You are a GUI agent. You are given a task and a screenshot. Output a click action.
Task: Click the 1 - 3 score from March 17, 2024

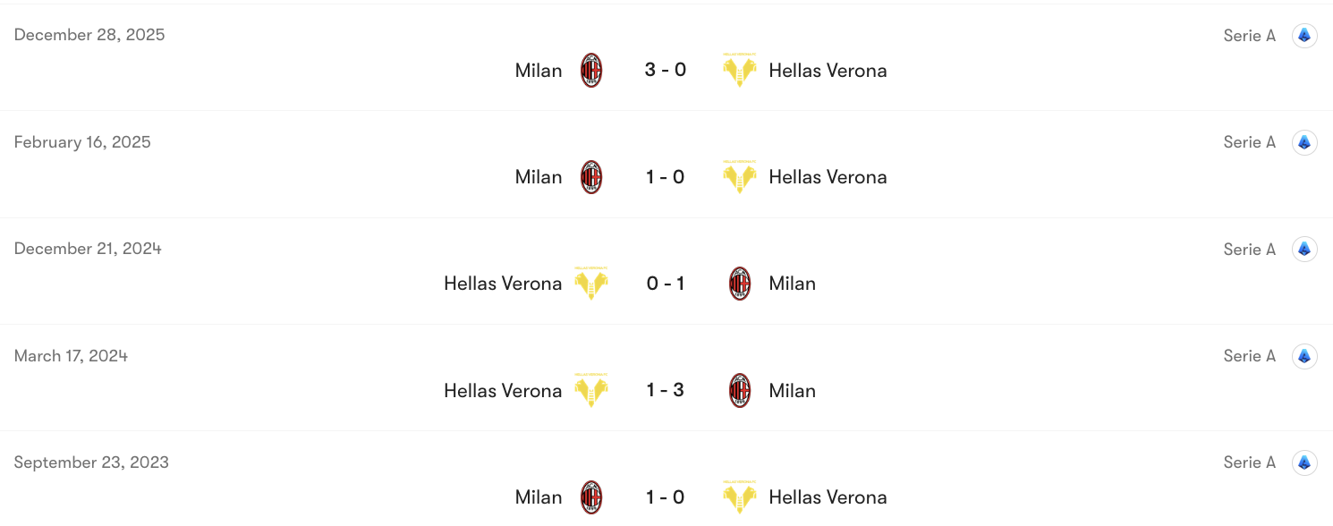click(665, 390)
